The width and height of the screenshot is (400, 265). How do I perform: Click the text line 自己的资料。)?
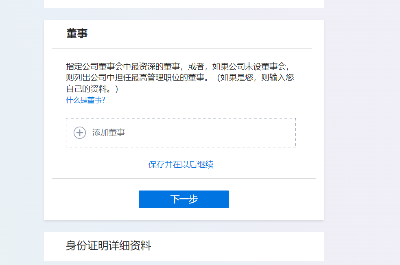click(92, 89)
